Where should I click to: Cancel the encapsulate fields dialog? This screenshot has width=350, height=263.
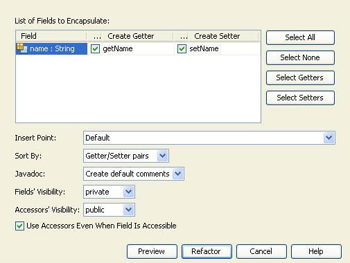pos(261,251)
